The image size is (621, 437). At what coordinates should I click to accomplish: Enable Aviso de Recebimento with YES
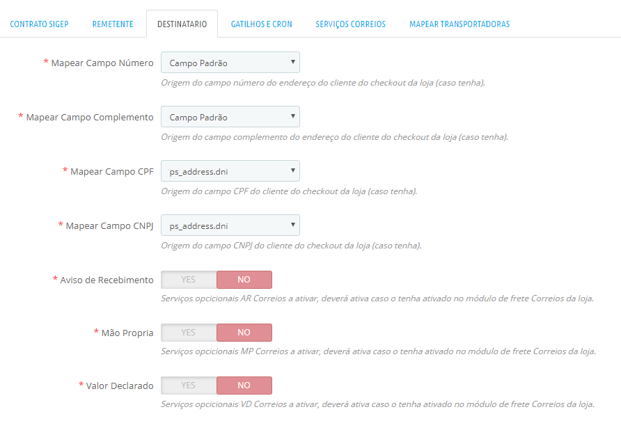point(189,280)
